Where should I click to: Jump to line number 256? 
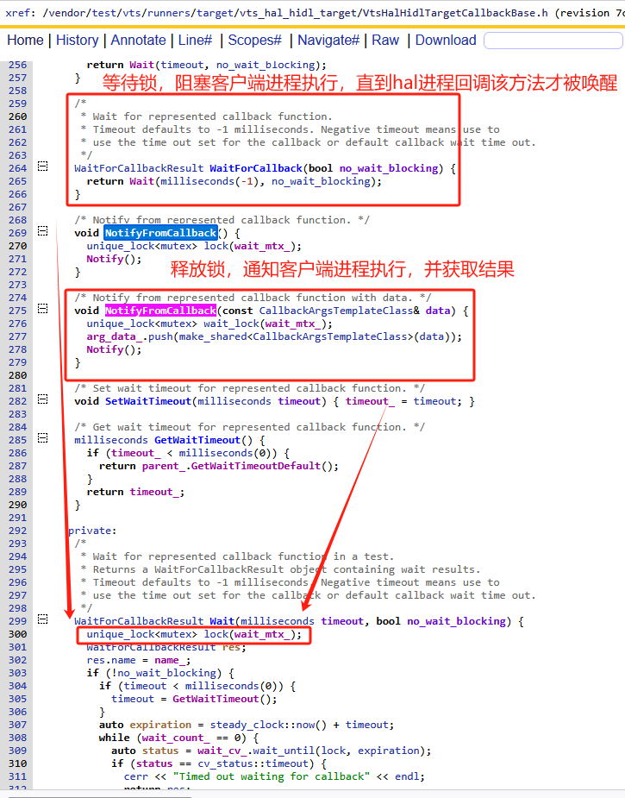click(18, 66)
